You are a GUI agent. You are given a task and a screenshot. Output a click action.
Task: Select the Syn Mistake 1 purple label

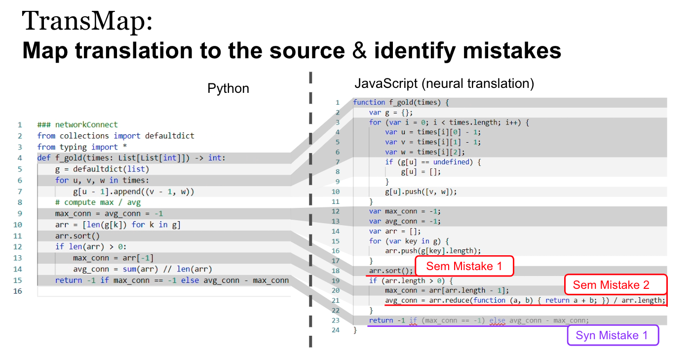[612, 336]
